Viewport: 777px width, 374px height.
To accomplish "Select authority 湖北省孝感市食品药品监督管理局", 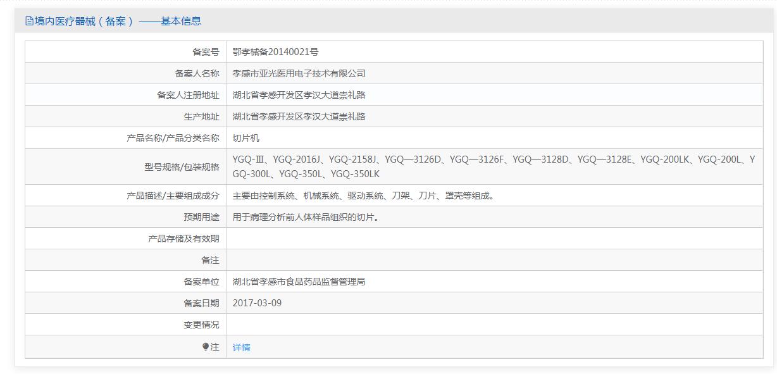I will click(x=299, y=282).
